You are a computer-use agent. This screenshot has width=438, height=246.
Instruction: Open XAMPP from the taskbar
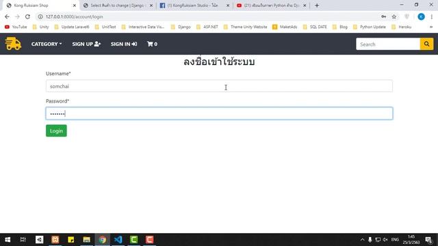[x=55, y=240]
